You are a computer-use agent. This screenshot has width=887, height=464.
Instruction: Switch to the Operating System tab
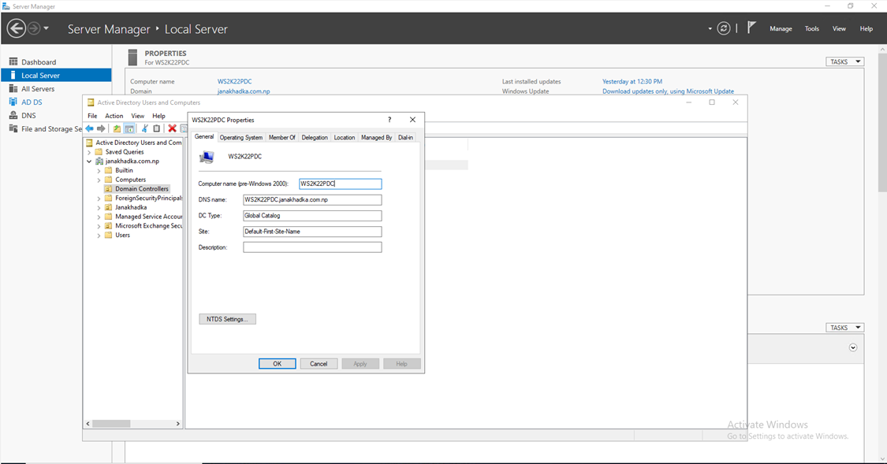241,137
